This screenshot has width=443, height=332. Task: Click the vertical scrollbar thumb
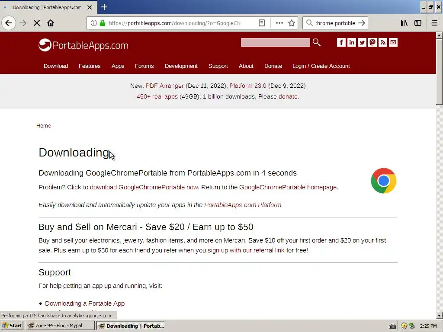[439, 72]
